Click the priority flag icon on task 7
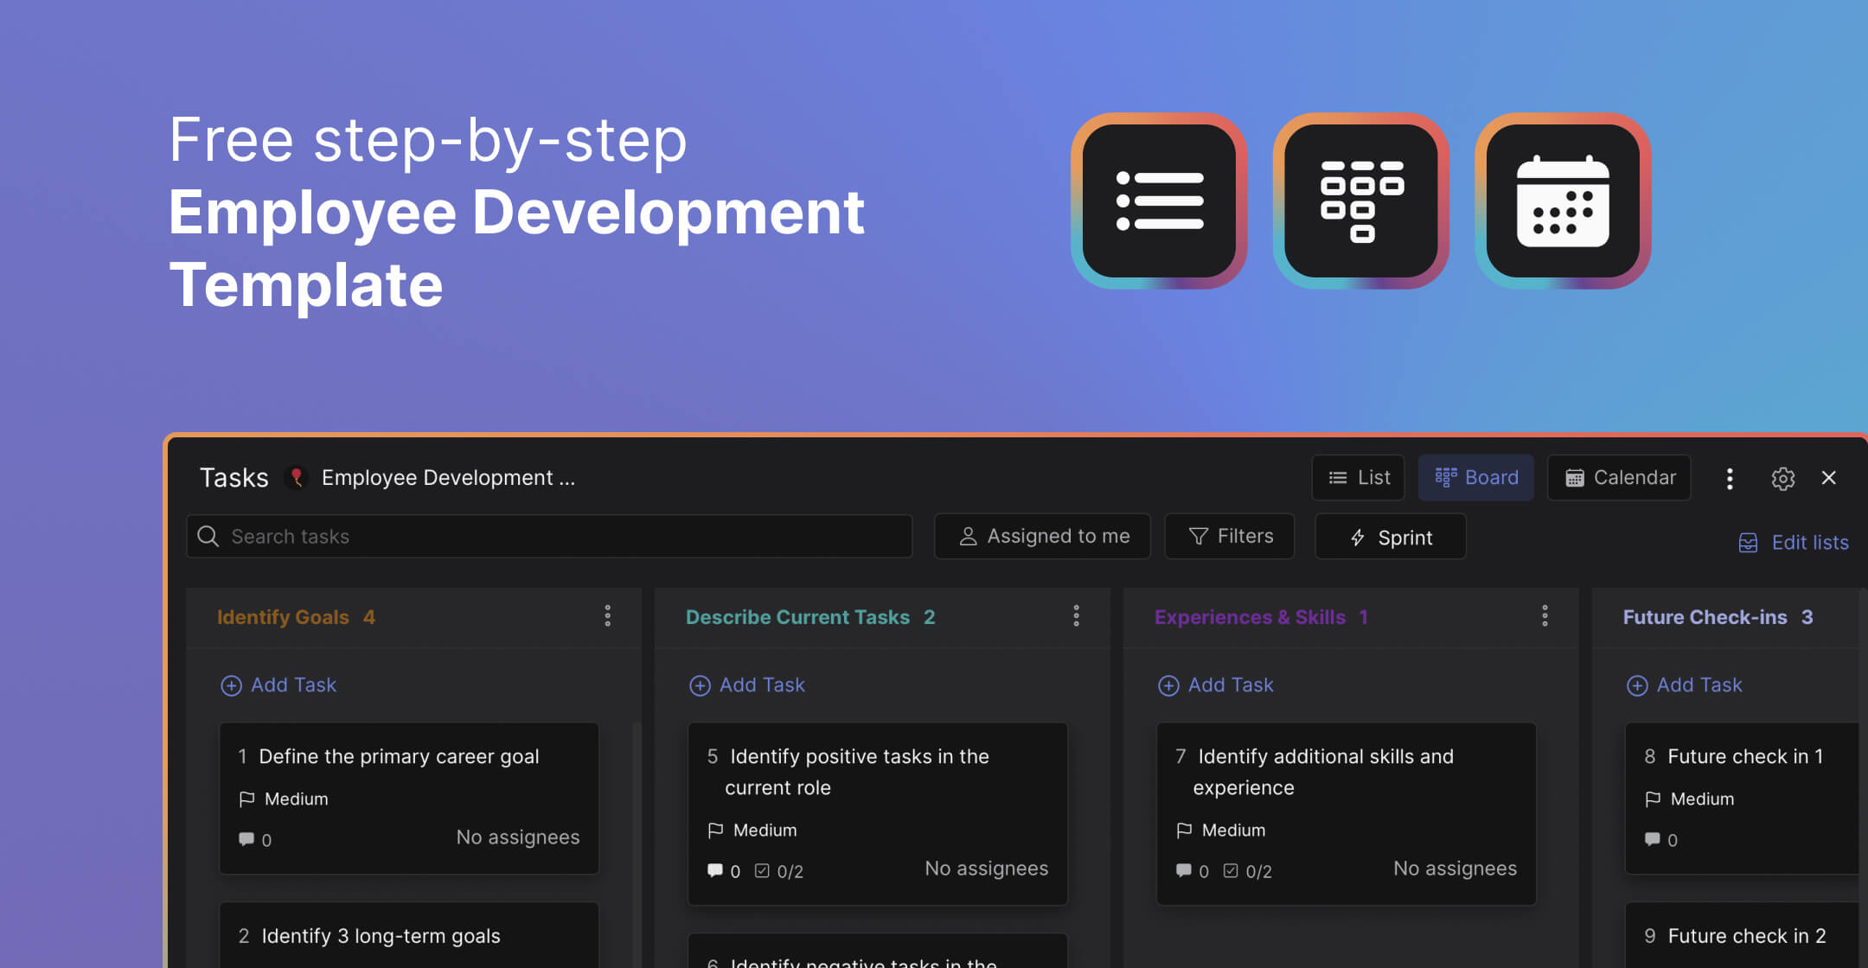 [1184, 831]
